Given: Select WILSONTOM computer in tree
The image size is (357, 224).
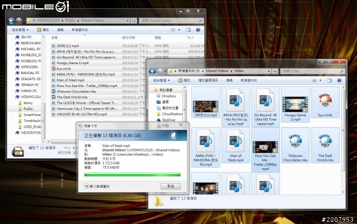Looking at the screenshot, I should click(28, 133).
